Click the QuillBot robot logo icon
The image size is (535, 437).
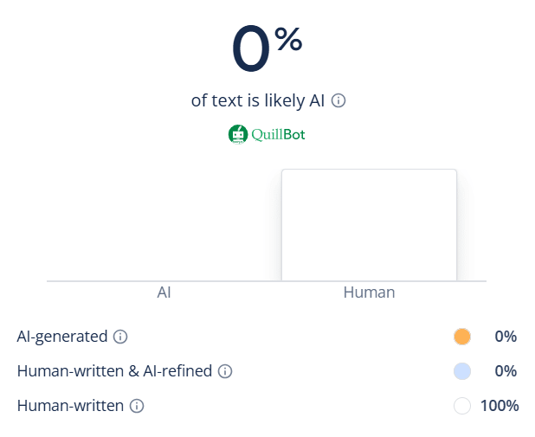[238, 134]
